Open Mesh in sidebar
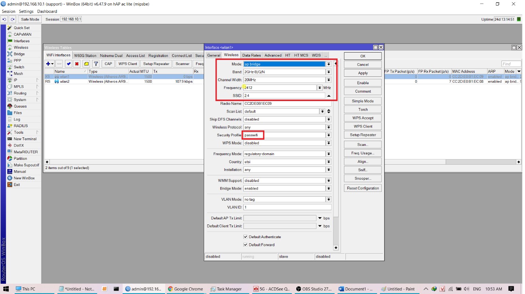The width and height of the screenshot is (525, 294). [18, 73]
